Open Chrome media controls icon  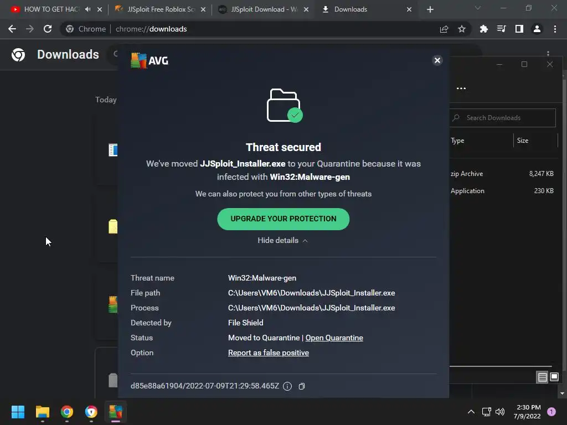(501, 29)
